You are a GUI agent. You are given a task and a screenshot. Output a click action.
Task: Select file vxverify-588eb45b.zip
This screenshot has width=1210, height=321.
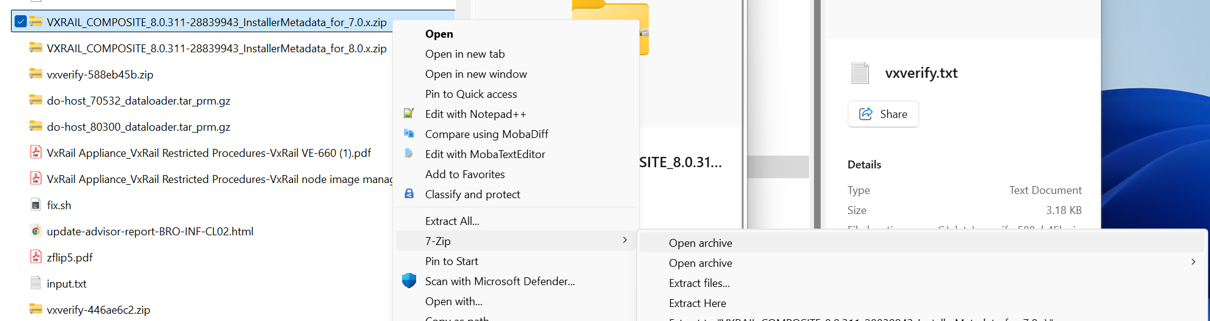100,74
